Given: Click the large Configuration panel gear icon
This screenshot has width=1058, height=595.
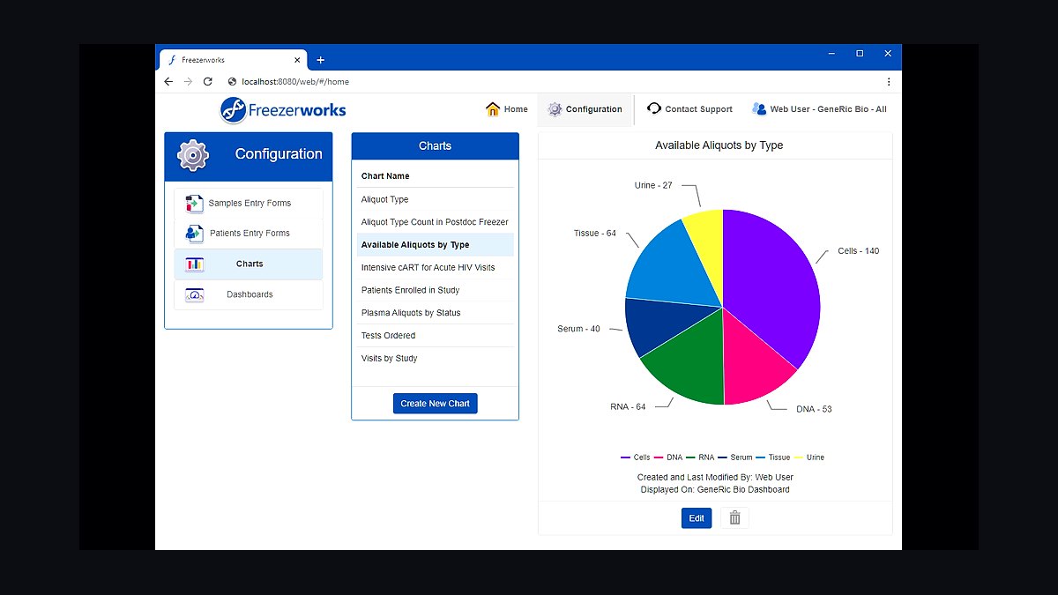Looking at the screenshot, I should (x=192, y=155).
